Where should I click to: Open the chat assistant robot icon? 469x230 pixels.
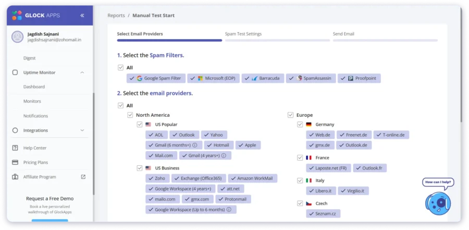438,203
